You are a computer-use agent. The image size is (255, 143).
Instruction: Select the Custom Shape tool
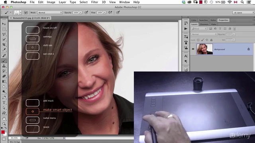[4, 113]
